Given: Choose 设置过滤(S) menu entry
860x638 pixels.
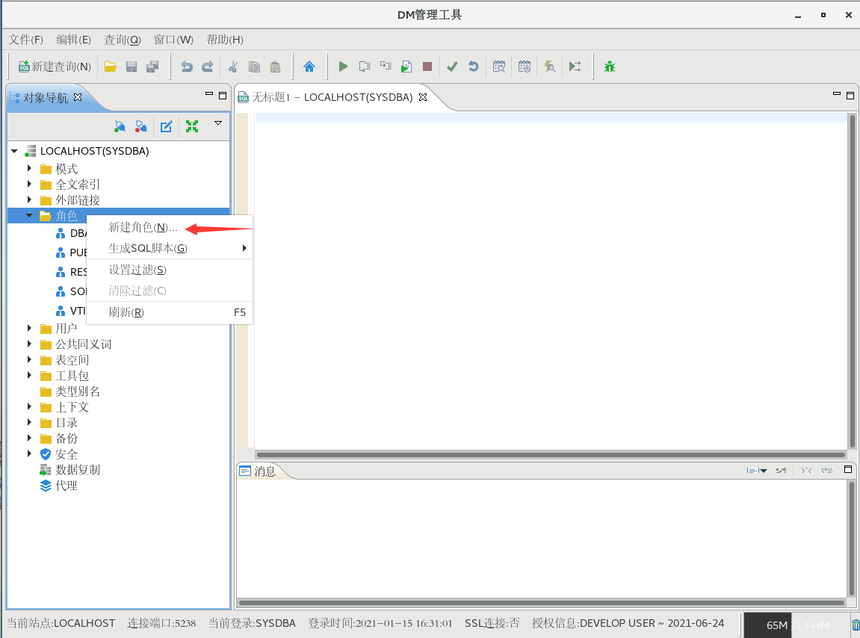Looking at the screenshot, I should click(170, 270).
